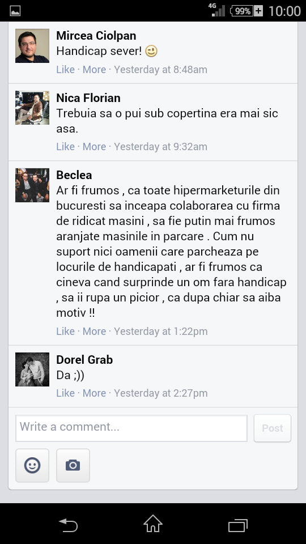
Task: Tap the Android home icon
Action: 153,524
